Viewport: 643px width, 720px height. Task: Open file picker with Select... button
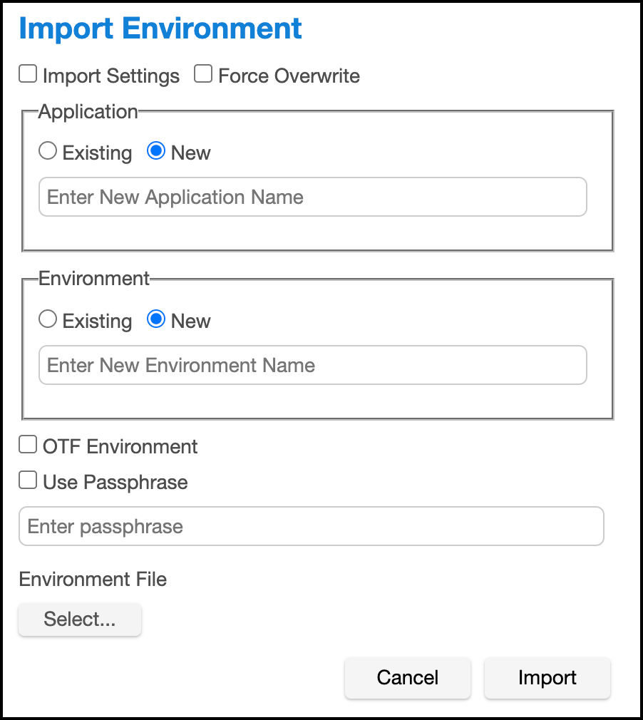coord(80,619)
